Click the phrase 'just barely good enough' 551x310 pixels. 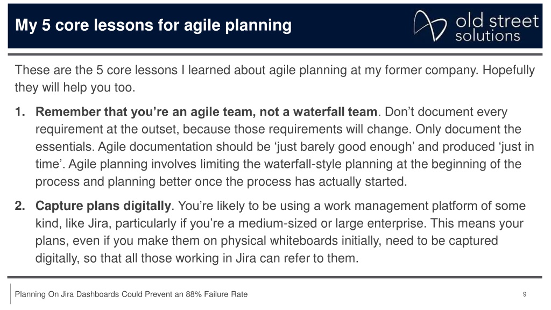[x=344, y=146]
